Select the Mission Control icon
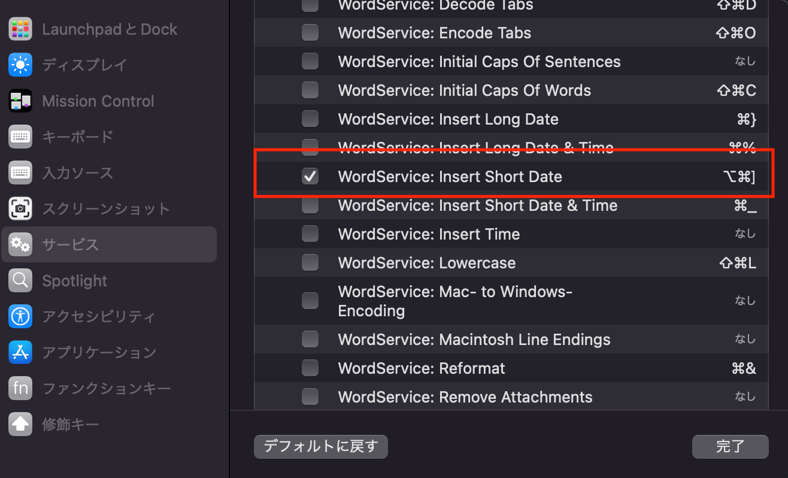This screenshot has height=478, width=788. [20, 101]
